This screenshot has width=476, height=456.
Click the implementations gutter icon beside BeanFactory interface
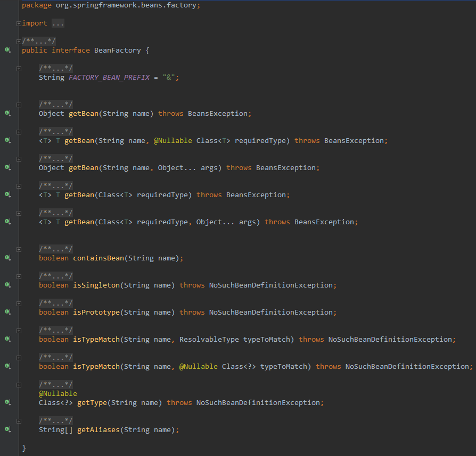[x=7, y=50]
